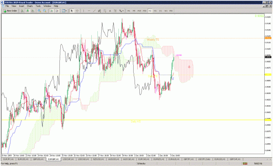Open the Tools menu
273x166 pixels.
tap(38, 6)
